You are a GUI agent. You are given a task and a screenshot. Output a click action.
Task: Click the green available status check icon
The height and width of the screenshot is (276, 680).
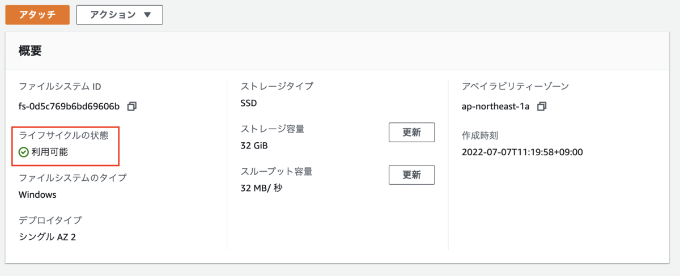pos(24,152)
